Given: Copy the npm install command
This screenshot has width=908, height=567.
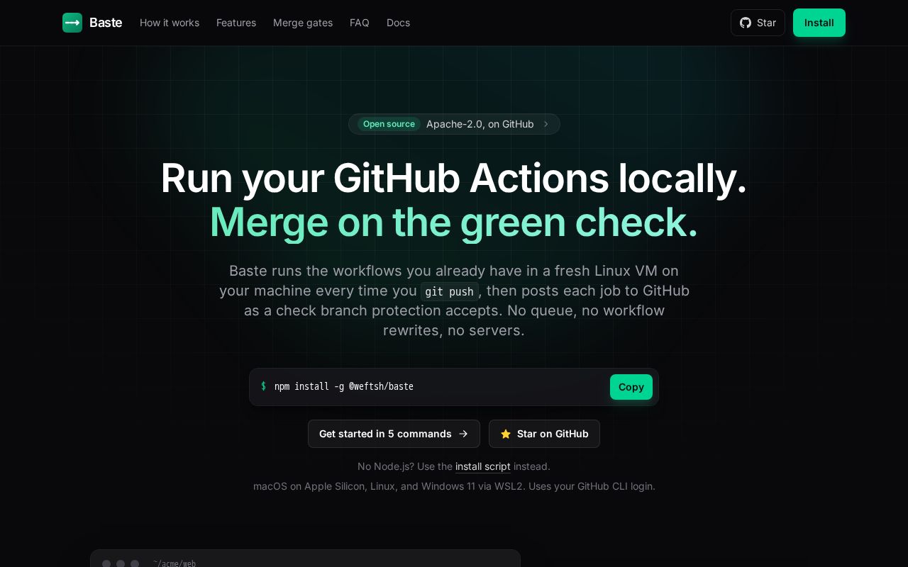Looking at the screenshot, I should 631,387.
